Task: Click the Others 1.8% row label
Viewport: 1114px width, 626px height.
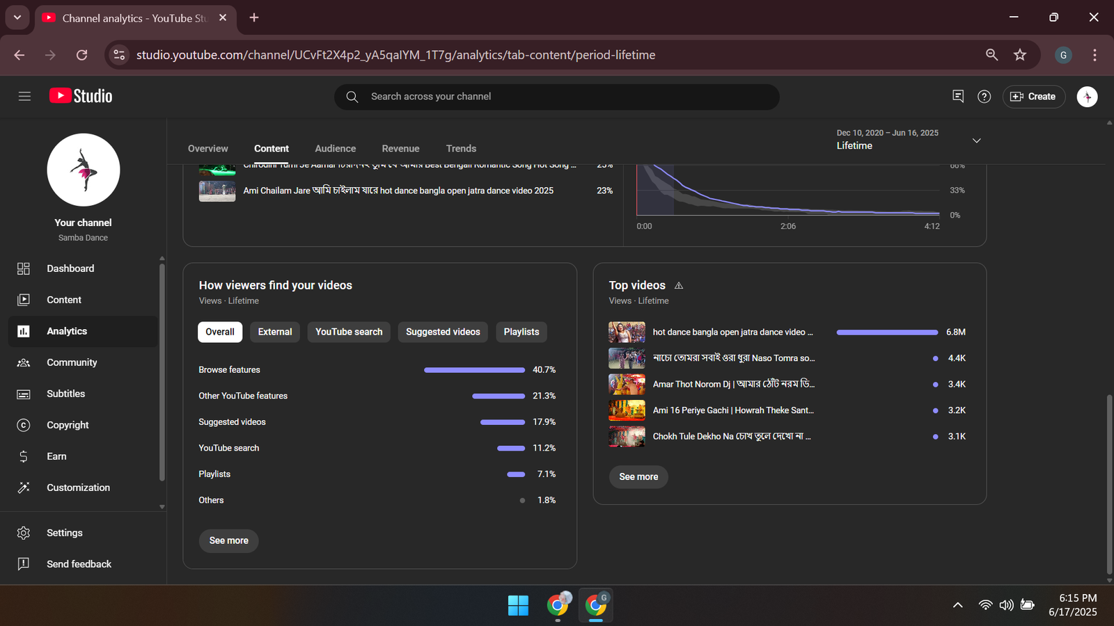Action: coord(211,500)
